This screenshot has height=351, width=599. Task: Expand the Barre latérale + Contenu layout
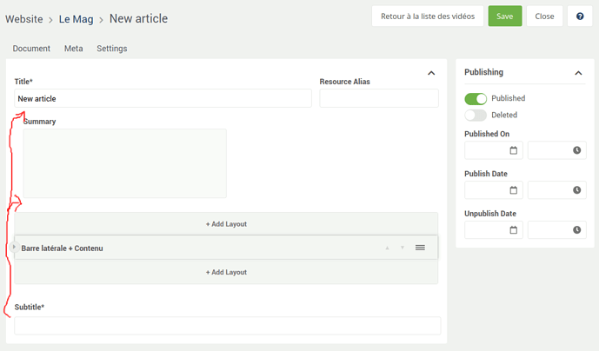click(x=14, y=247)
